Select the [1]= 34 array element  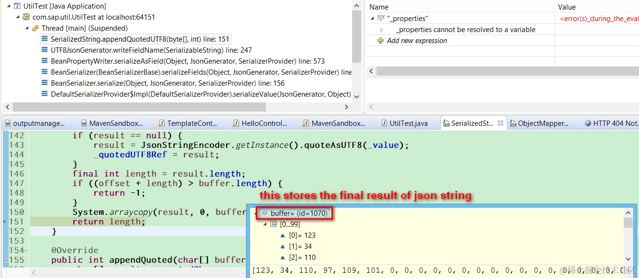pyautogui.click(x=300, y=246)
